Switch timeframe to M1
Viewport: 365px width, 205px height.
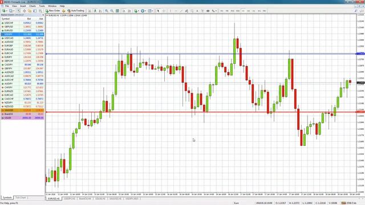(x=221, y=11)
